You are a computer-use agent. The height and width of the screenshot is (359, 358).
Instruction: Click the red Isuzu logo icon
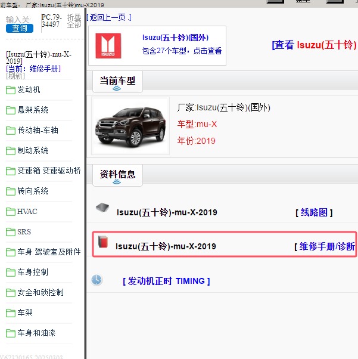[x=108, y=46]
